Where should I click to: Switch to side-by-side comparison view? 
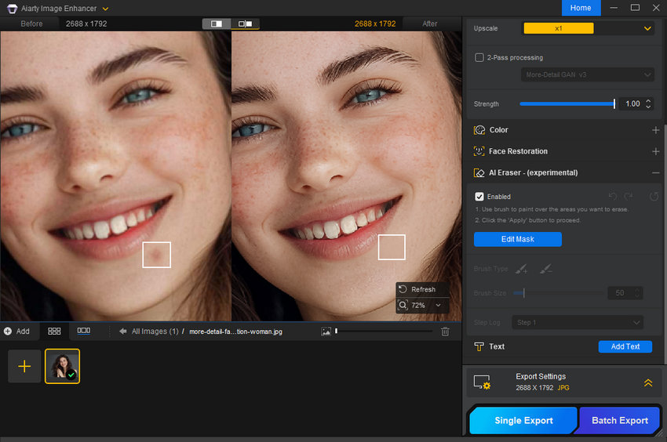point(245,24)
